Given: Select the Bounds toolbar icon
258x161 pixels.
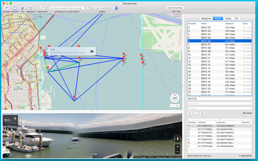Looking at the screenshot, I should pyautogui.click(x=15, y=8).
